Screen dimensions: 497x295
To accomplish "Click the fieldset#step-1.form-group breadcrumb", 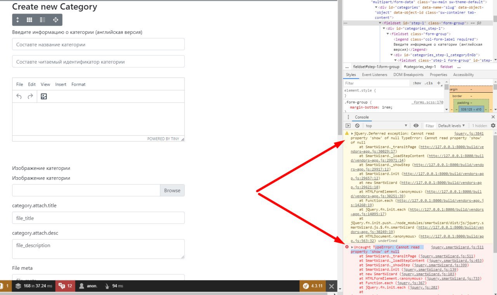I will 376,67.
